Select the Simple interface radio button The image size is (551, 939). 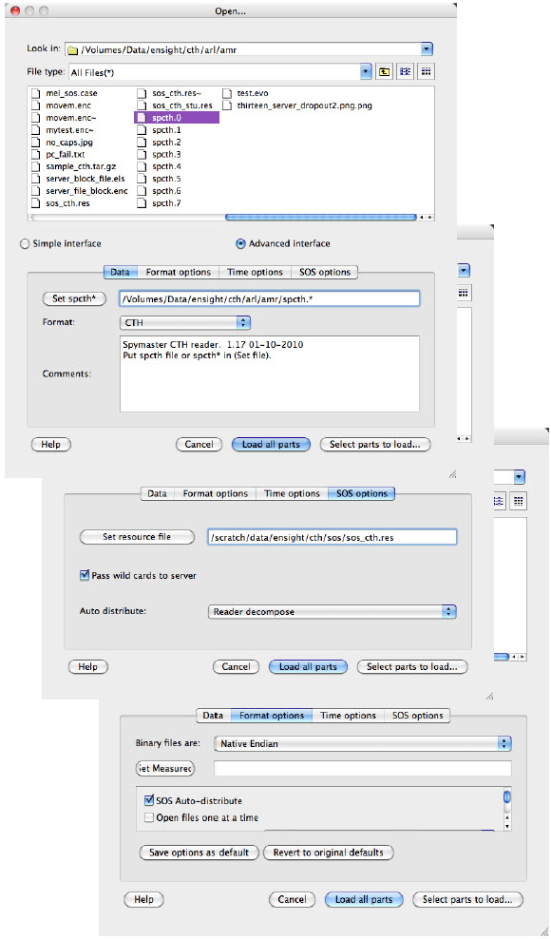tap(25, 243)
